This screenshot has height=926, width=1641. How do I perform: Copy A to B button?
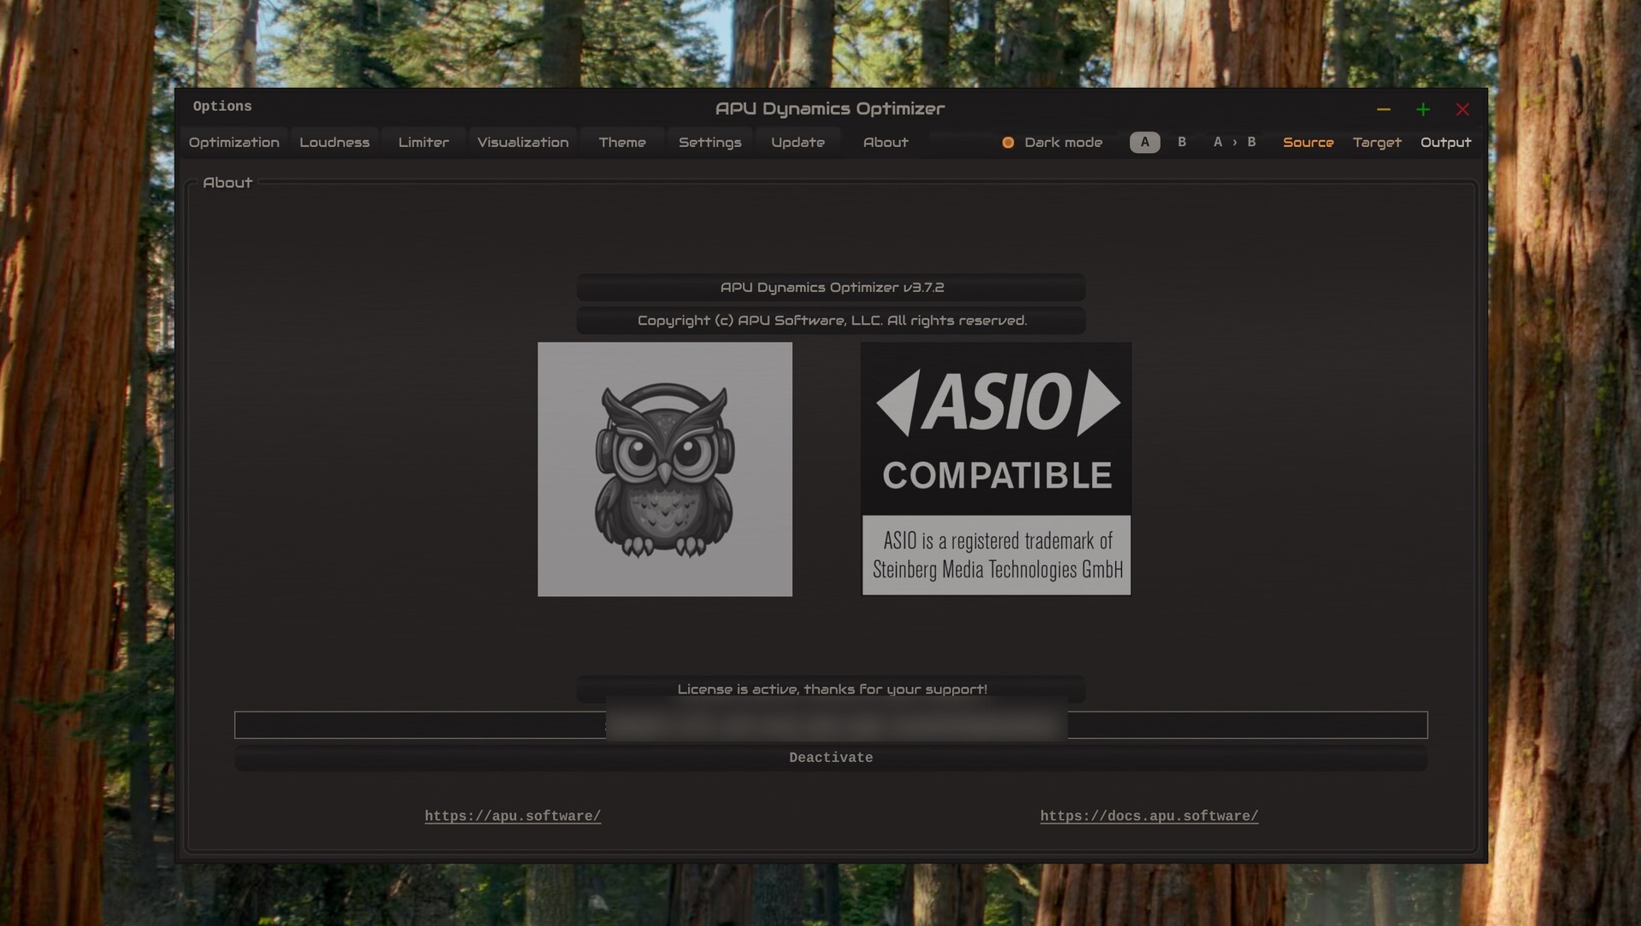(x=1234, y=143)
